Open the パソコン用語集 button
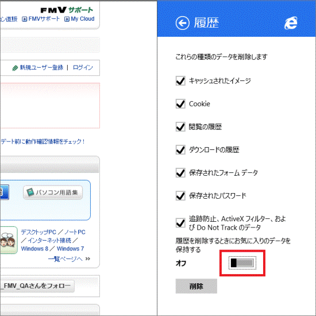316x316 pixels. click(53, 192)
